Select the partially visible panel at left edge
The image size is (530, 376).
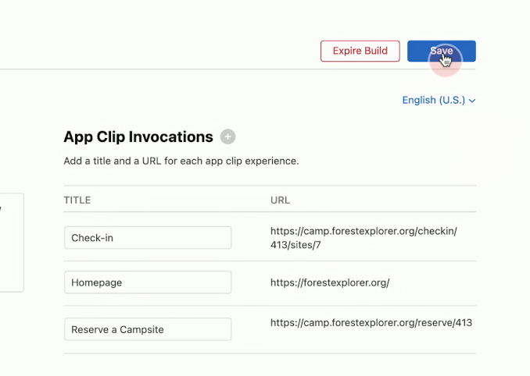click(x=12, y=243)
